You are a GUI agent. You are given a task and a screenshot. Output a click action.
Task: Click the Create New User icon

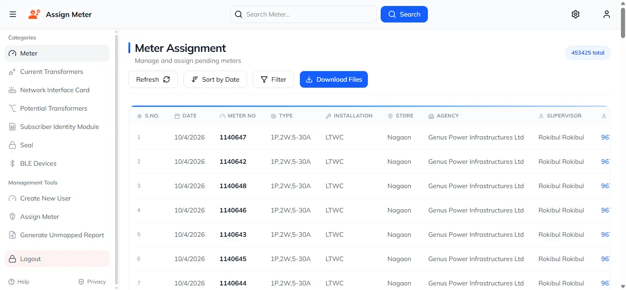tap(12, 198)
